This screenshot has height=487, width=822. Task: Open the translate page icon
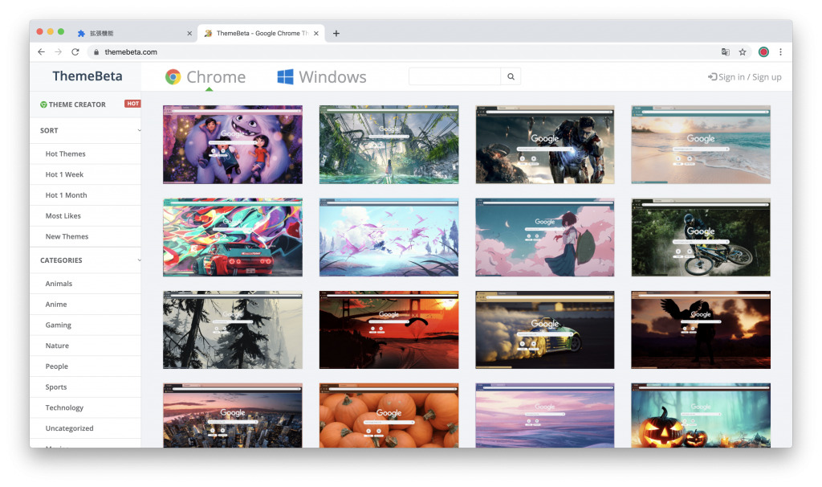pyautogui.click(x=726, y=52)
